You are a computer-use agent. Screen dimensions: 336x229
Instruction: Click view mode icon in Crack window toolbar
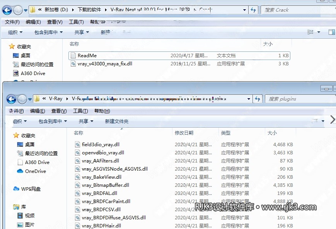pyautogui.click(x=310, y=32)
